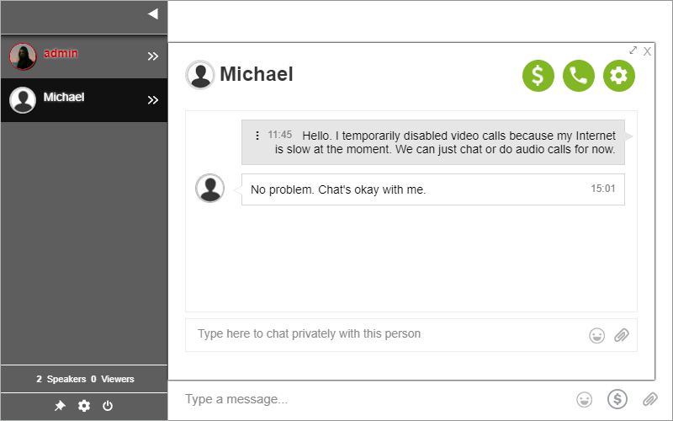Click paperclip in main message bar
The height and width of the screenshot is (421, 673).
point(649,399)
